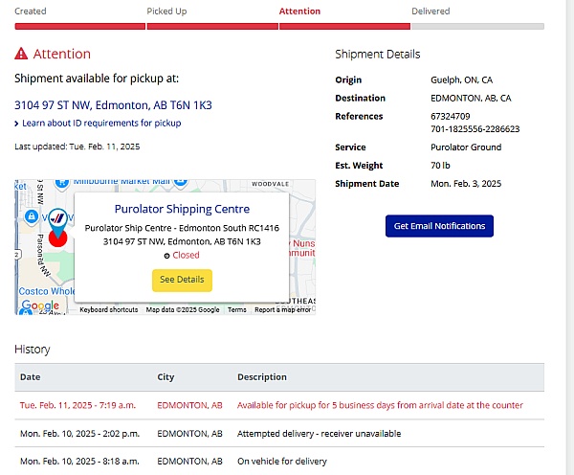Click the 70 lb weight value
Image resolution: width=574 pixels, height=475 pixels.
[x=440, y=166]
